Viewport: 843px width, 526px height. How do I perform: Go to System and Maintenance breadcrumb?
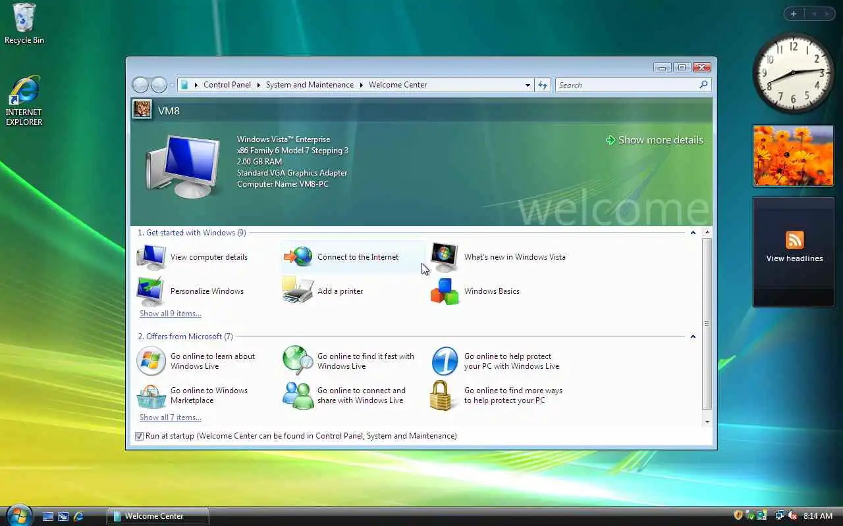click(310, 85)
